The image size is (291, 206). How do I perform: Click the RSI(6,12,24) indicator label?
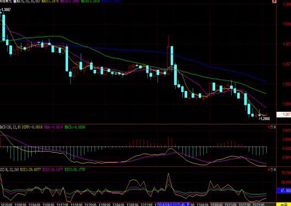point(9,170)
